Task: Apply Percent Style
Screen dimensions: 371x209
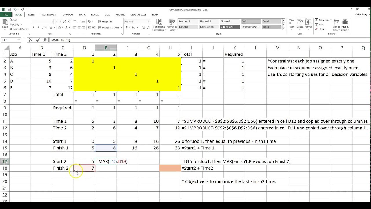Action: (x=133, y=28)
